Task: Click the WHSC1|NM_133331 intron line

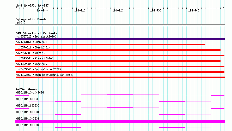Action: point(120,114)
